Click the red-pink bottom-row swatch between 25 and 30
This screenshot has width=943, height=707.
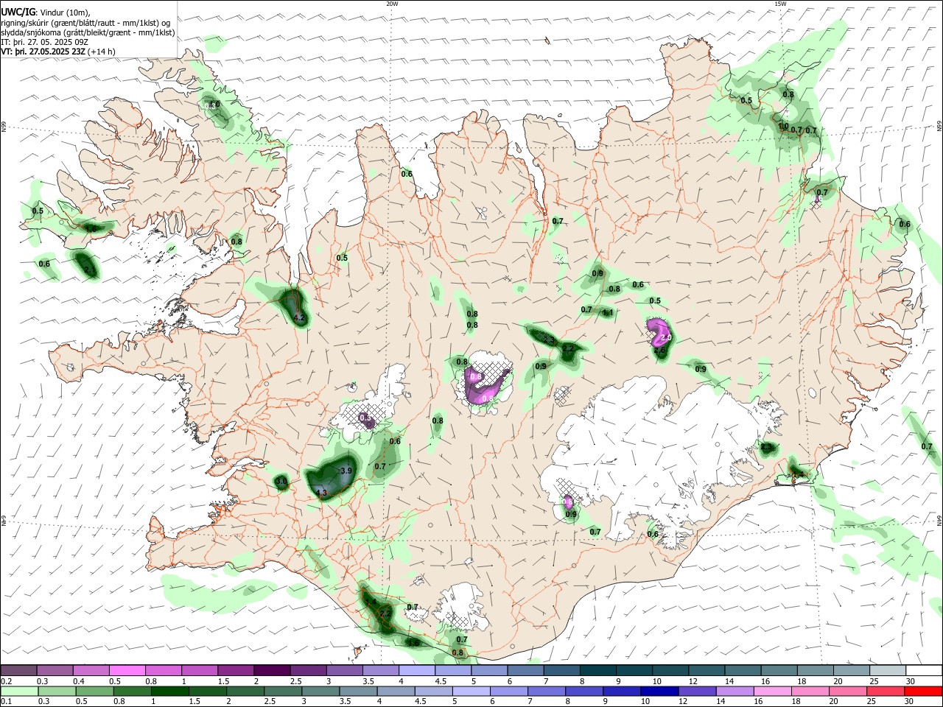pos(886,691)
